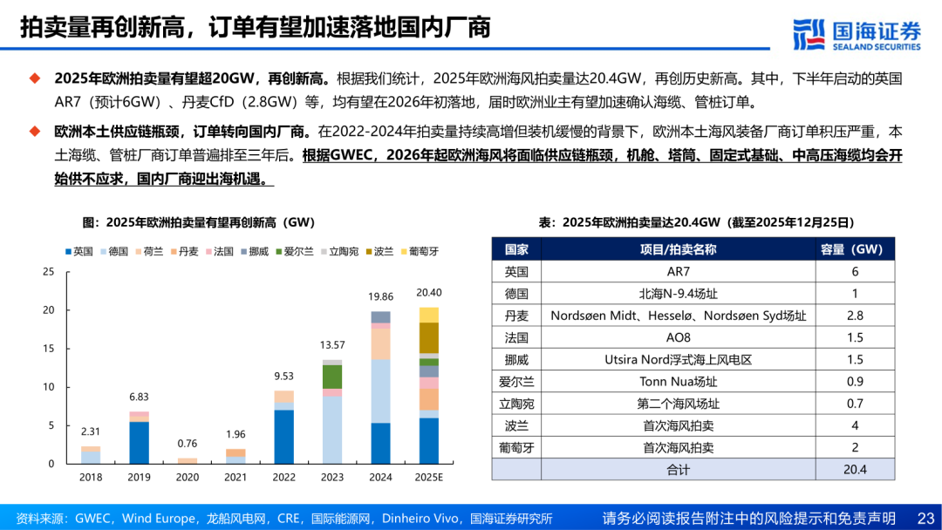Click the Sealand Securities logo icon
942x530 pixels.
pos(809,33)
